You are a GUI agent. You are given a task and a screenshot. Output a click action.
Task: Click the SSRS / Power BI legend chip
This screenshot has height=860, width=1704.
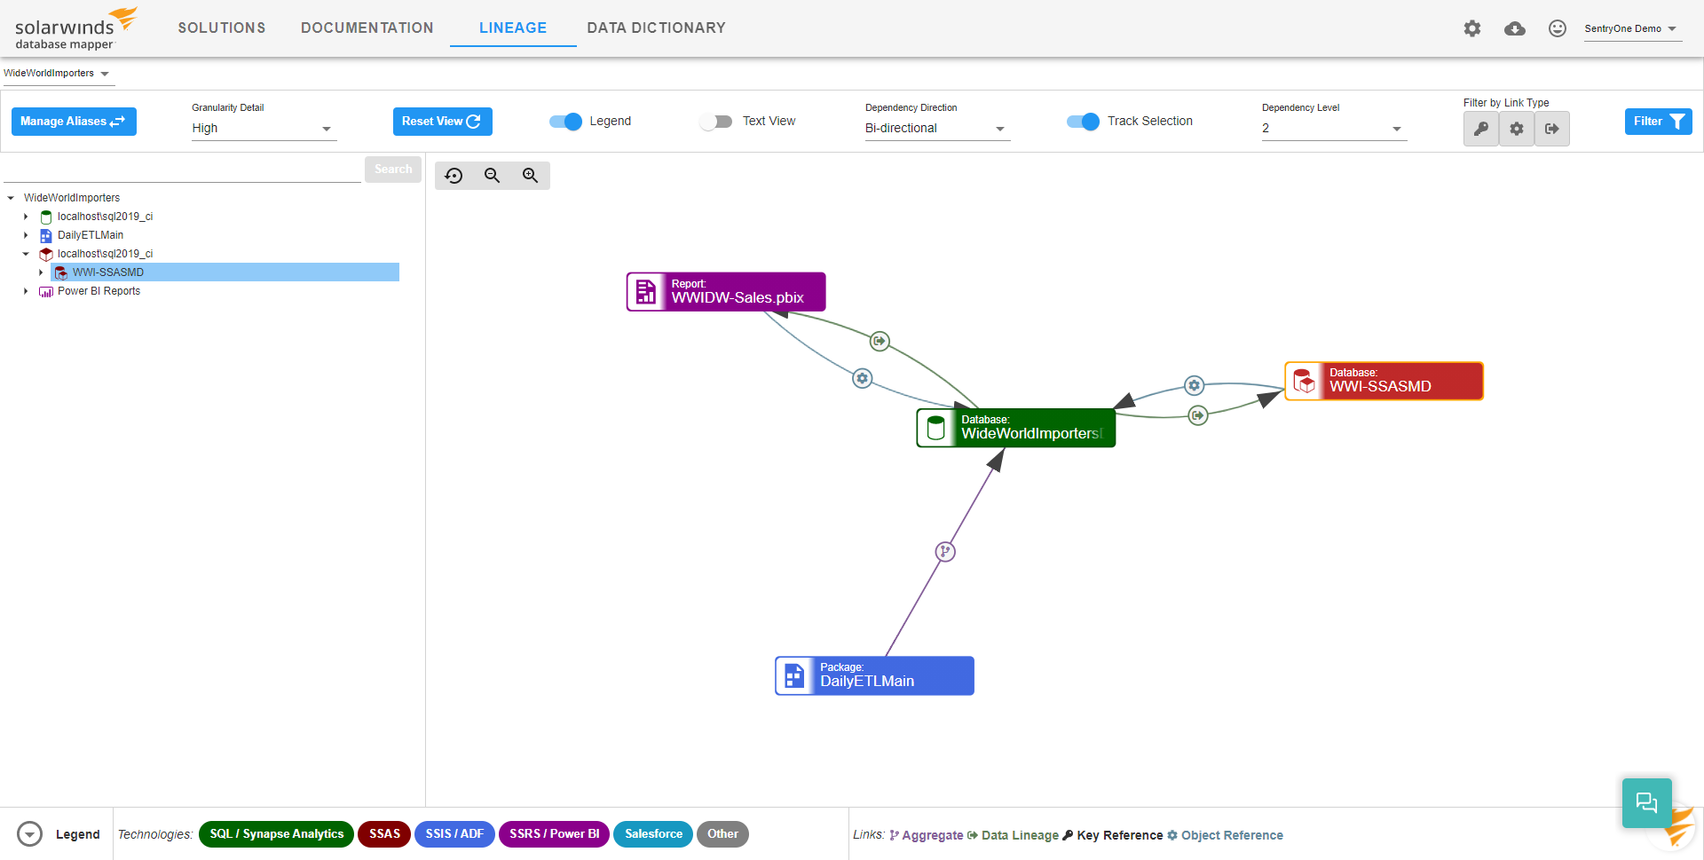click(555, 834)
